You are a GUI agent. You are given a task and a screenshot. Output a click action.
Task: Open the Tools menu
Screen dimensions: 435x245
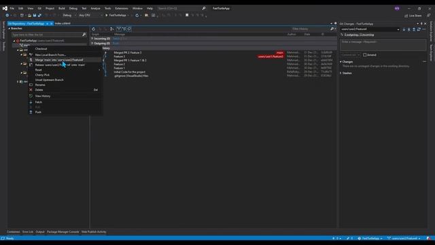[x=107, y=8]
